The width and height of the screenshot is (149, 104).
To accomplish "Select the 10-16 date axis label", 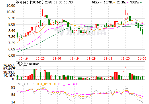I will click(23, 58).
